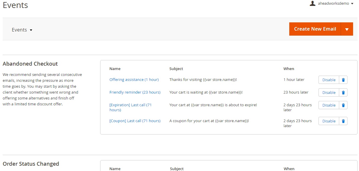The height and width of the screenshot is (171, 359).
Task: Delete the Offering assistance (1 hour) email
Action: tap(343, 80)
